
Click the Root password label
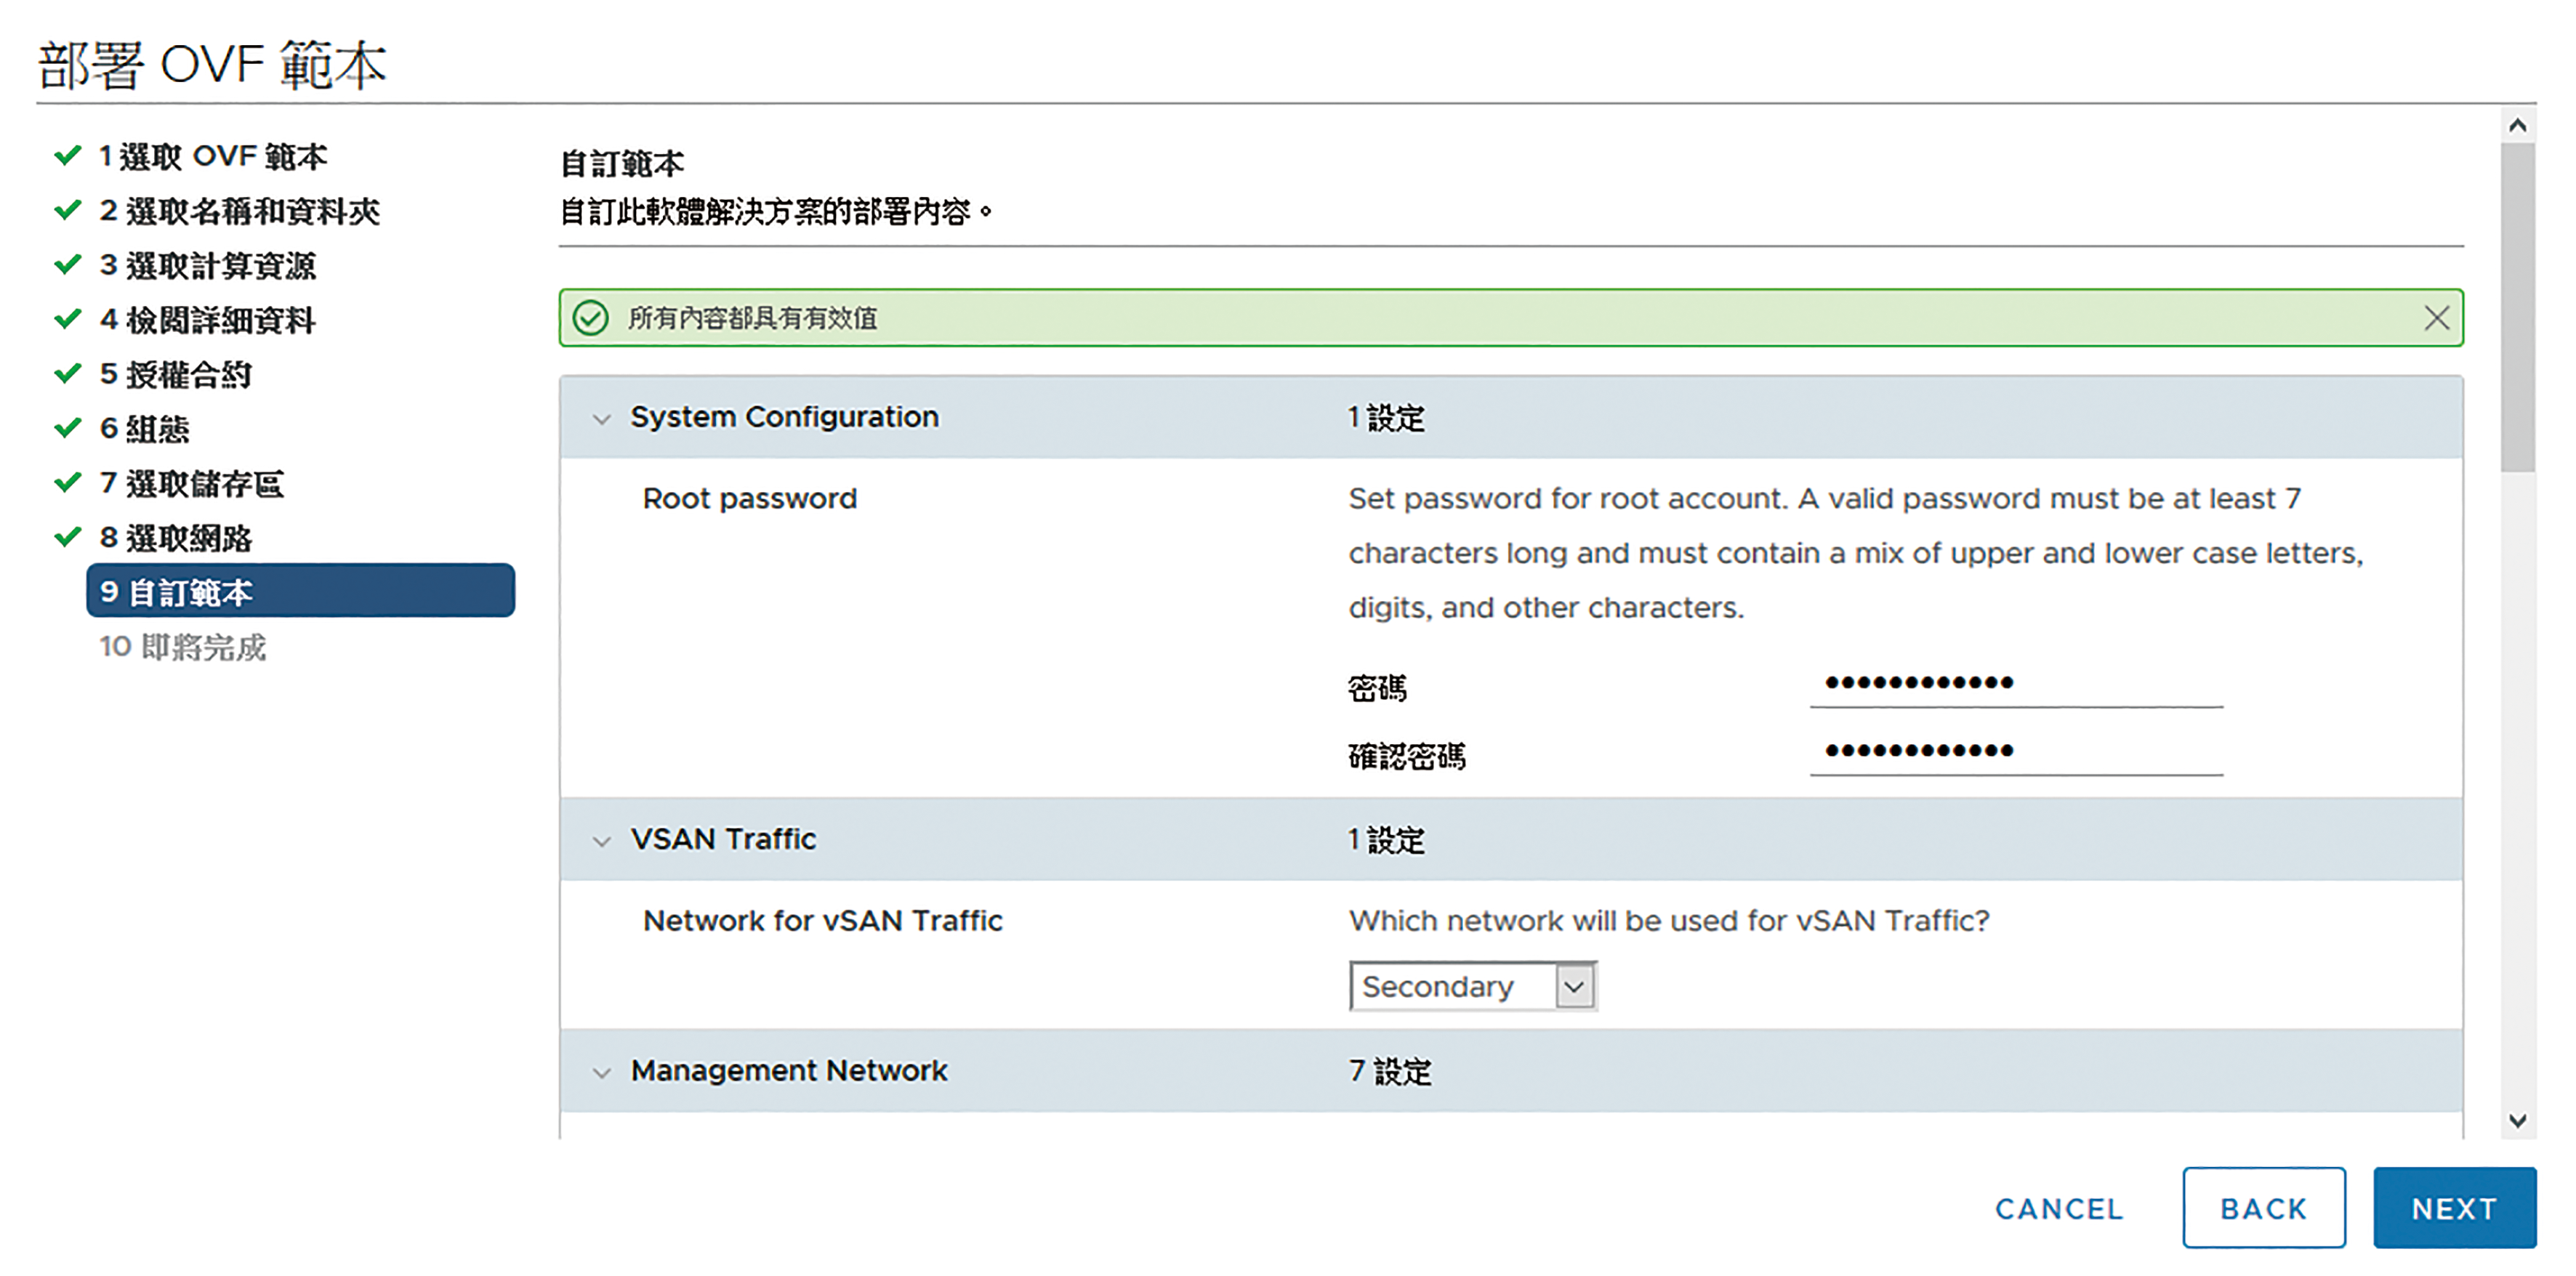point(750,498)
